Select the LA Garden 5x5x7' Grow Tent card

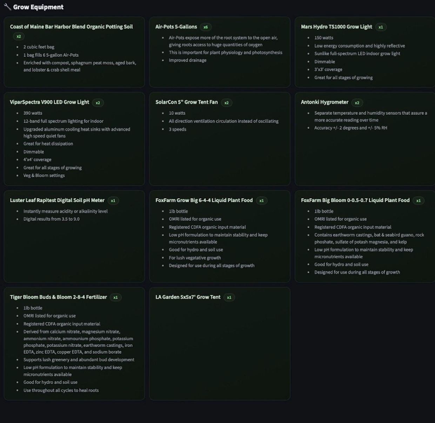[x=220, y=344]
